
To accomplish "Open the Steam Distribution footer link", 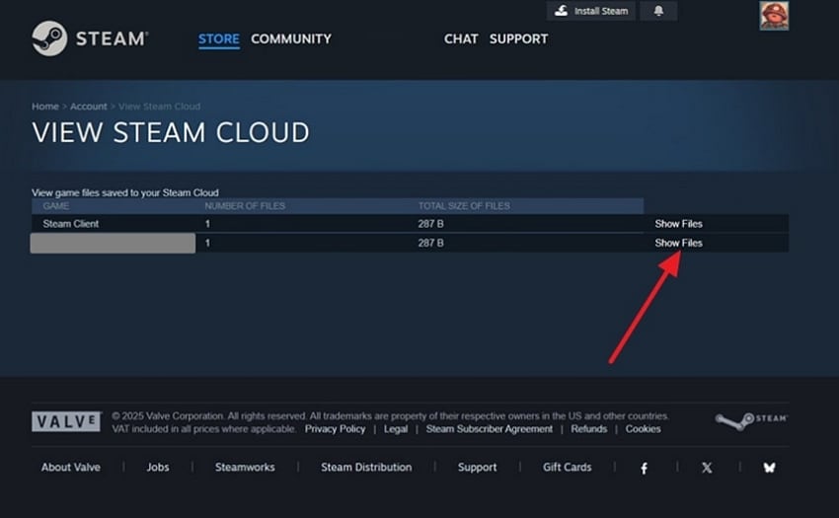I will [366, 467].
